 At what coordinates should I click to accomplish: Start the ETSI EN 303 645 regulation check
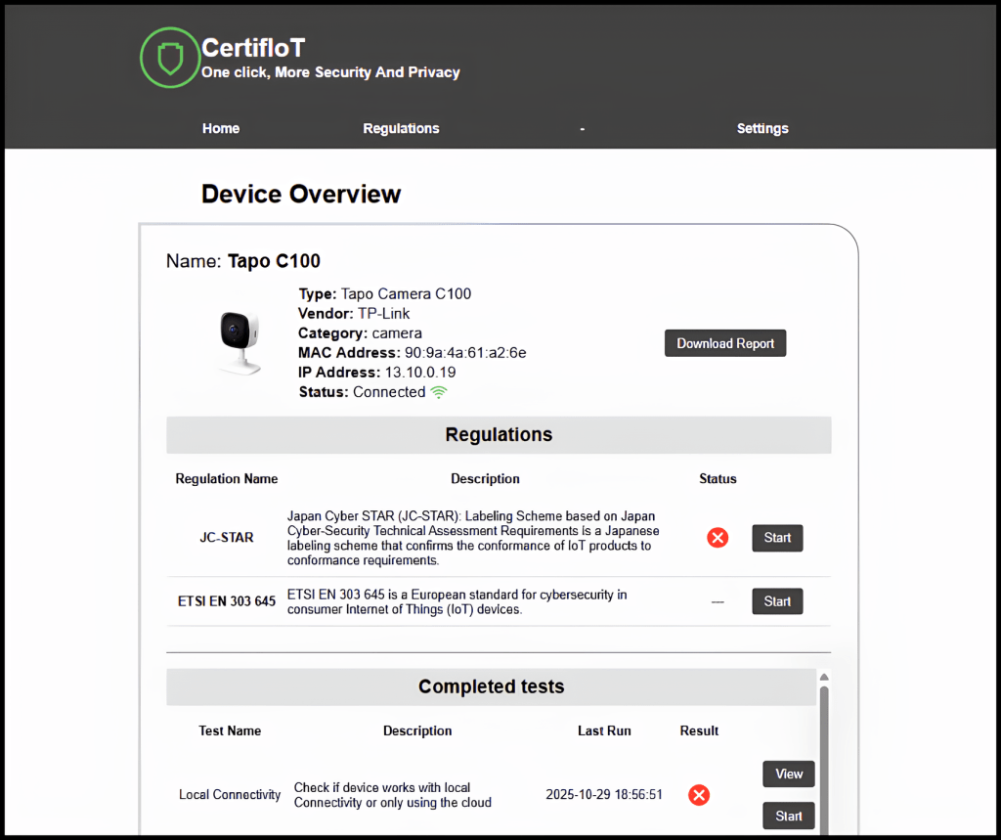coord(777,601)
